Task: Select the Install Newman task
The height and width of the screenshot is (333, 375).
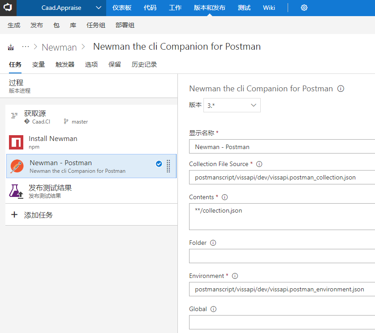Action: coord(91,142)
